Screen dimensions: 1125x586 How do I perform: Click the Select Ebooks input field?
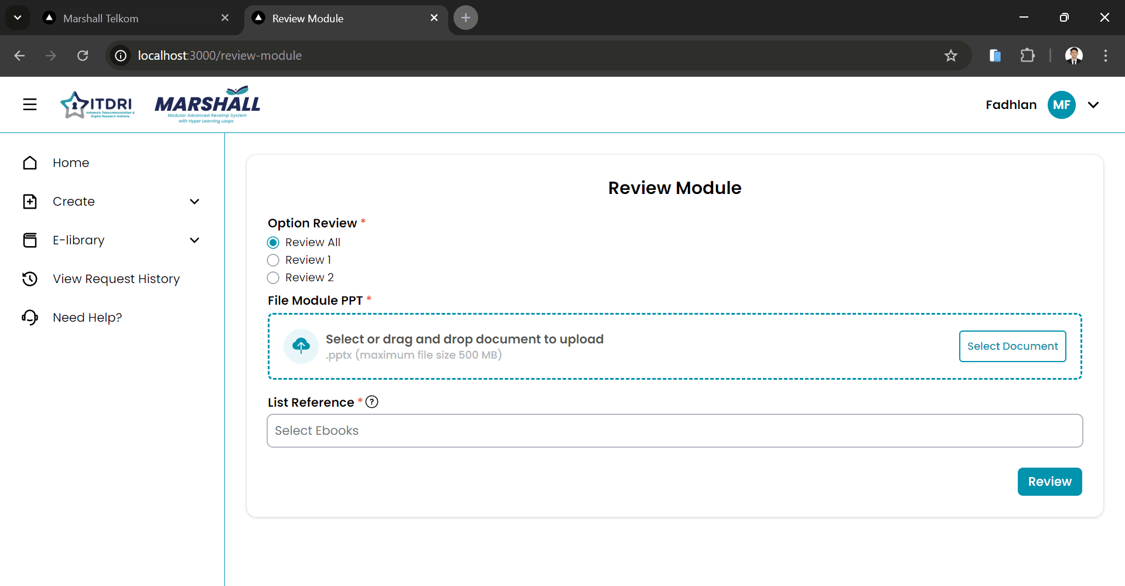point(674,431)
